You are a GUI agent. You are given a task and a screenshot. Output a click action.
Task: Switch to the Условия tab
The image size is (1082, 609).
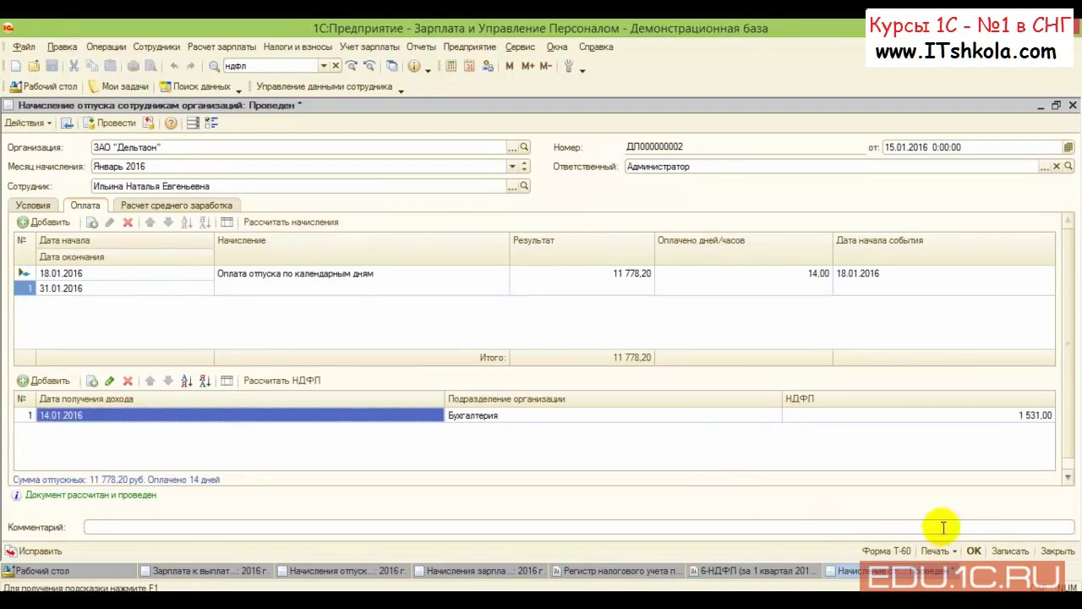[x=33, y=206]
